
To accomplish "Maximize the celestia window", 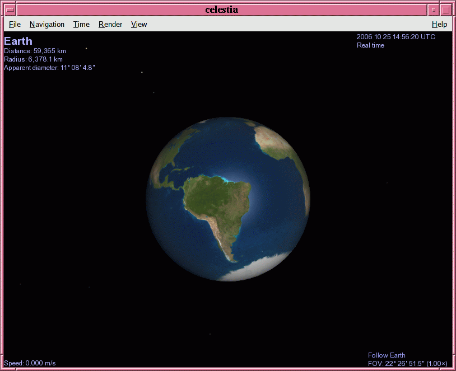I will tap(445, 10).
